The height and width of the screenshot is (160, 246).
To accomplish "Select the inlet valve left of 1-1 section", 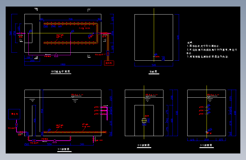I will (x=21, y=132).
